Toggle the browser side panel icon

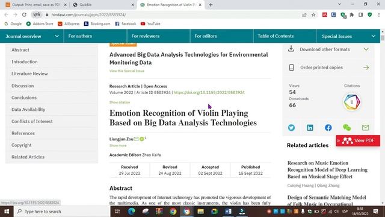tap(361, 14)
